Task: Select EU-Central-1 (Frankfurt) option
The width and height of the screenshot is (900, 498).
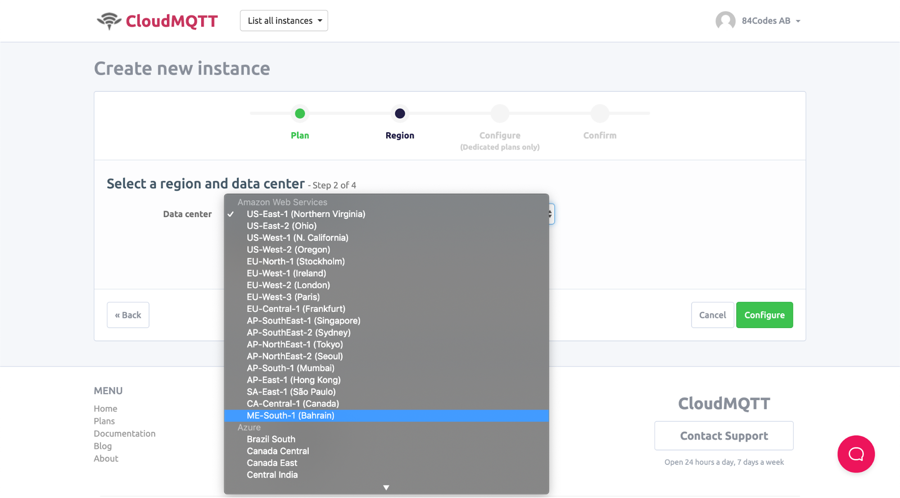Action: coord(386,309)
